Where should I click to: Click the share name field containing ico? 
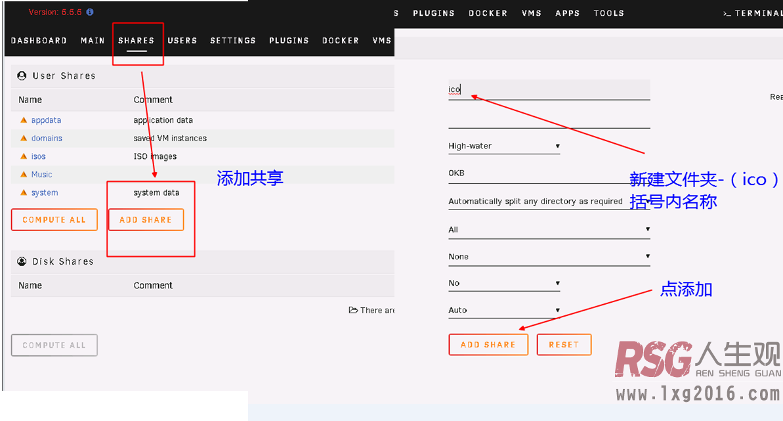point(549,89)
